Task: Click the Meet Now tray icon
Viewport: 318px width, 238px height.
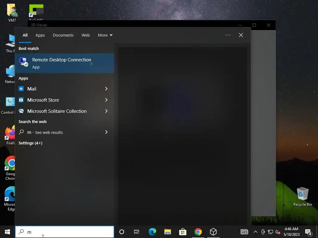Action: pos(263,232)
